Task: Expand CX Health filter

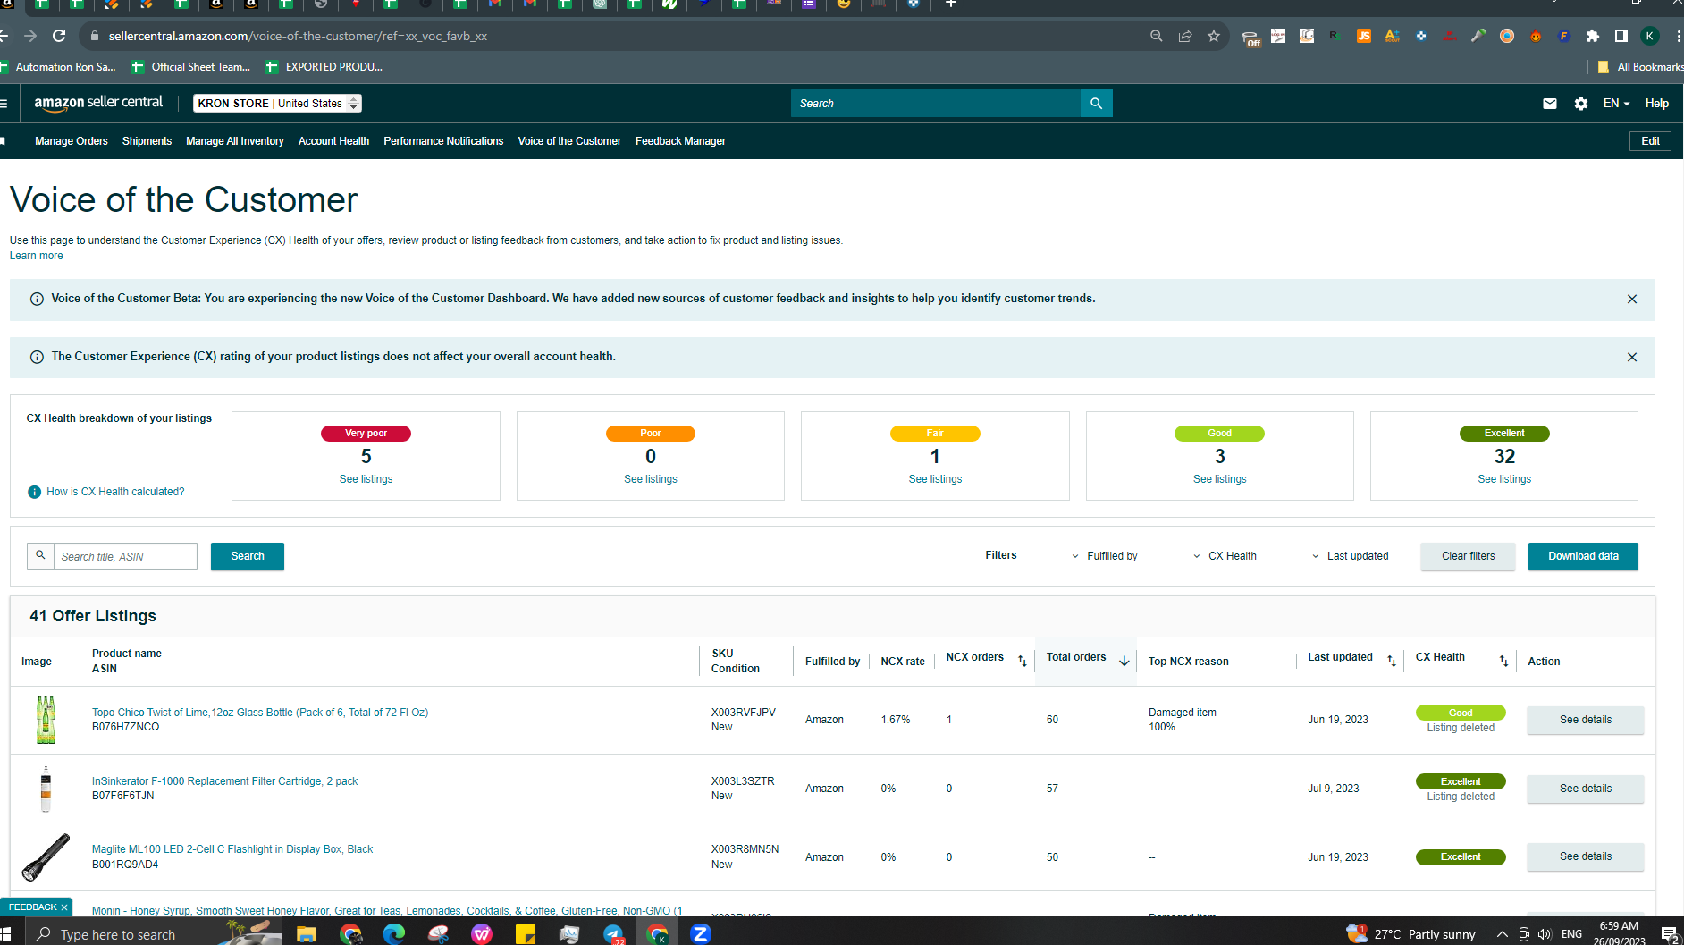Action: (1225, 556)
